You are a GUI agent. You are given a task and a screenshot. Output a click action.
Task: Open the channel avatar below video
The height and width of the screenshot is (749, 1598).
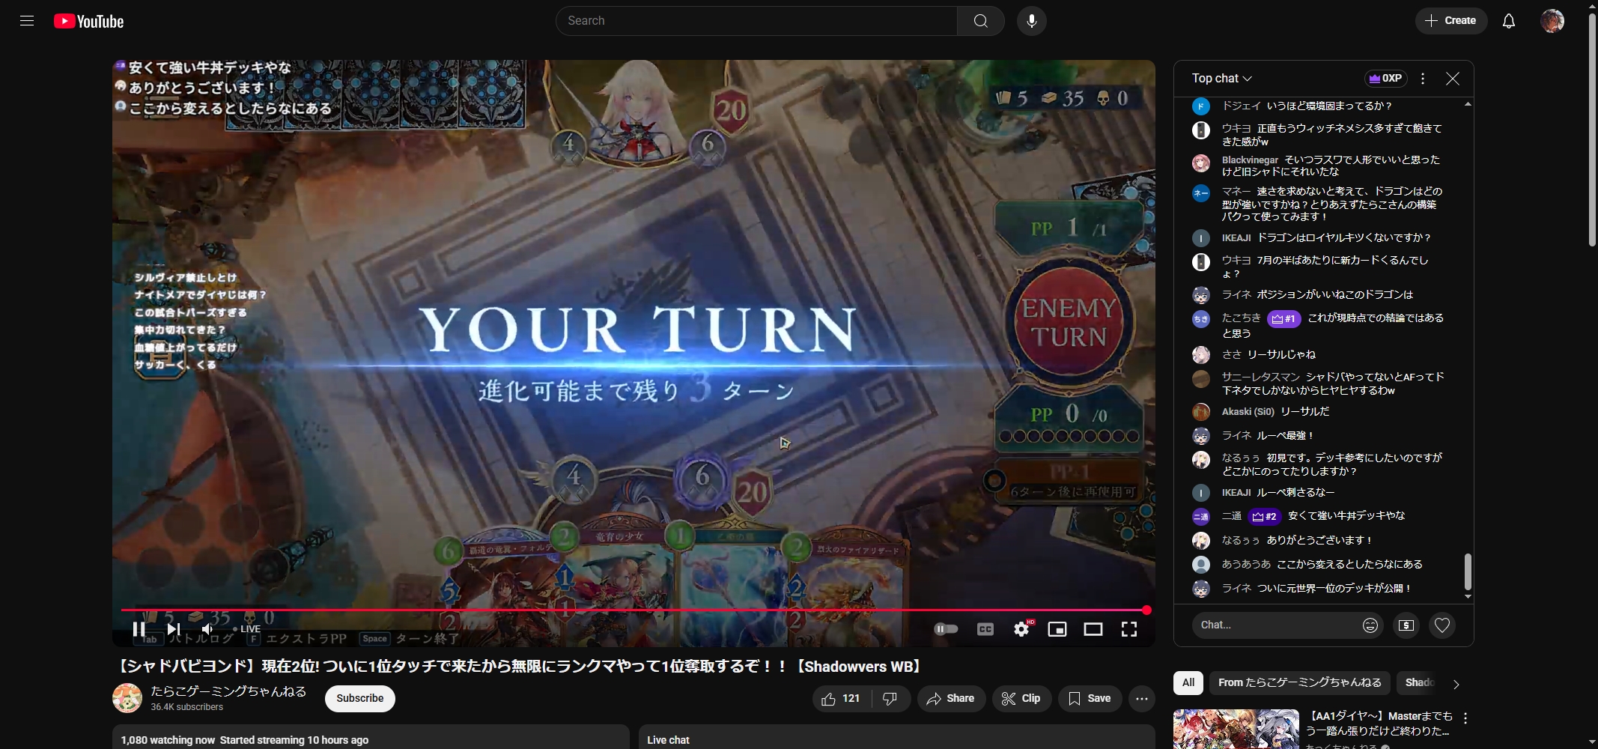pos(127,698)
